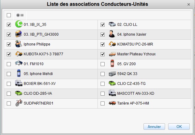The image size is (195, 135).
Task: Click the UFO icon beside 01. FM1010
Action: click(x=19, y=63)
